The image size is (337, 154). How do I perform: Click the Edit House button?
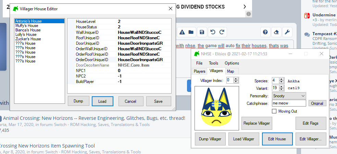tap(277, 139)
